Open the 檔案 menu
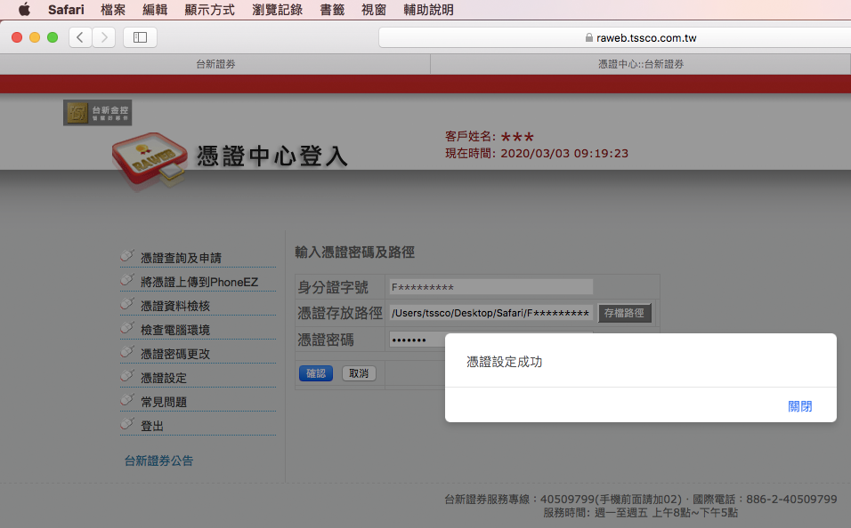Screen dimensions: 851x528 pos(113,10)
